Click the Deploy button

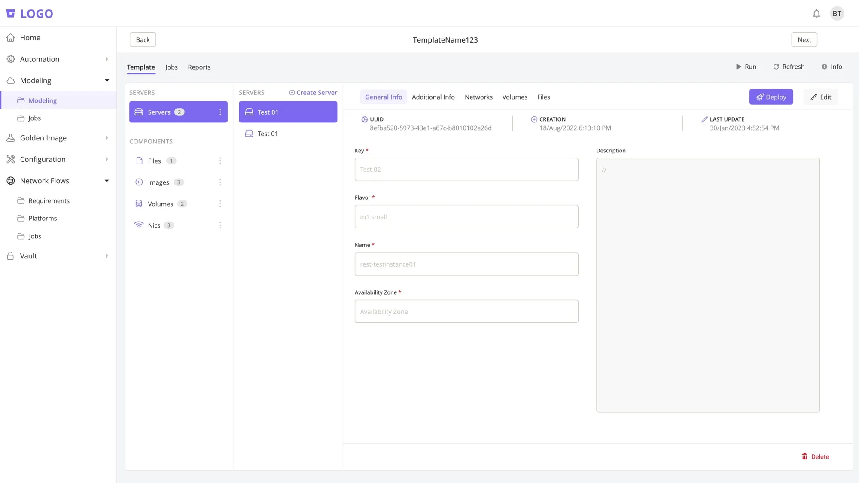pos(771,97)
